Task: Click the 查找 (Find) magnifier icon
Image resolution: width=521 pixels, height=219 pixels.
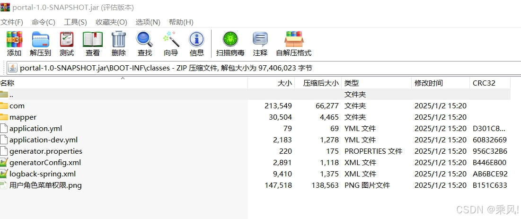Action: (144, 40)
